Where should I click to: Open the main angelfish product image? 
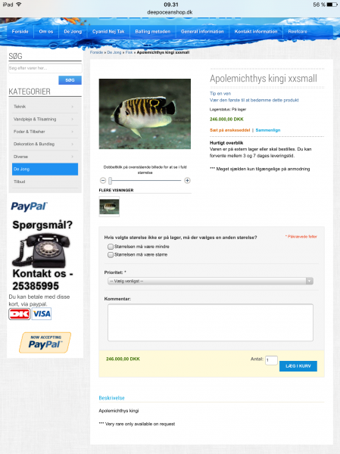point(145,113)
